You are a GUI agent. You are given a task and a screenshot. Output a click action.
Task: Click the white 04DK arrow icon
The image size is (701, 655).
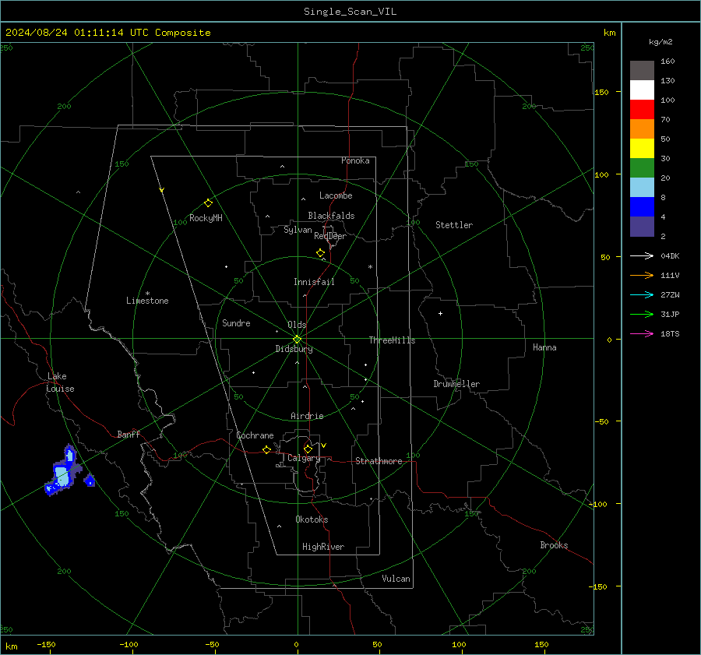pos(642,255)
